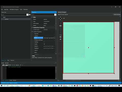The width and height of the screenshot is (122, 92).
Task: Click the pan-up arrow in Abstract Designer
Action: 60,17
